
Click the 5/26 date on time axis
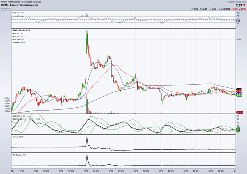161,171
